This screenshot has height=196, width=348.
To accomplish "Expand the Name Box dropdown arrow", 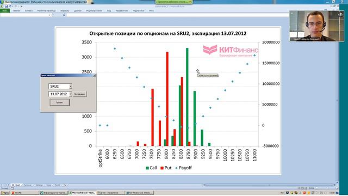I will [49, 15].
